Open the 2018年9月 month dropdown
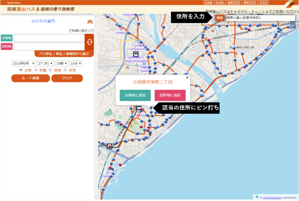The image size is (299, 201). tap(23, 63)
